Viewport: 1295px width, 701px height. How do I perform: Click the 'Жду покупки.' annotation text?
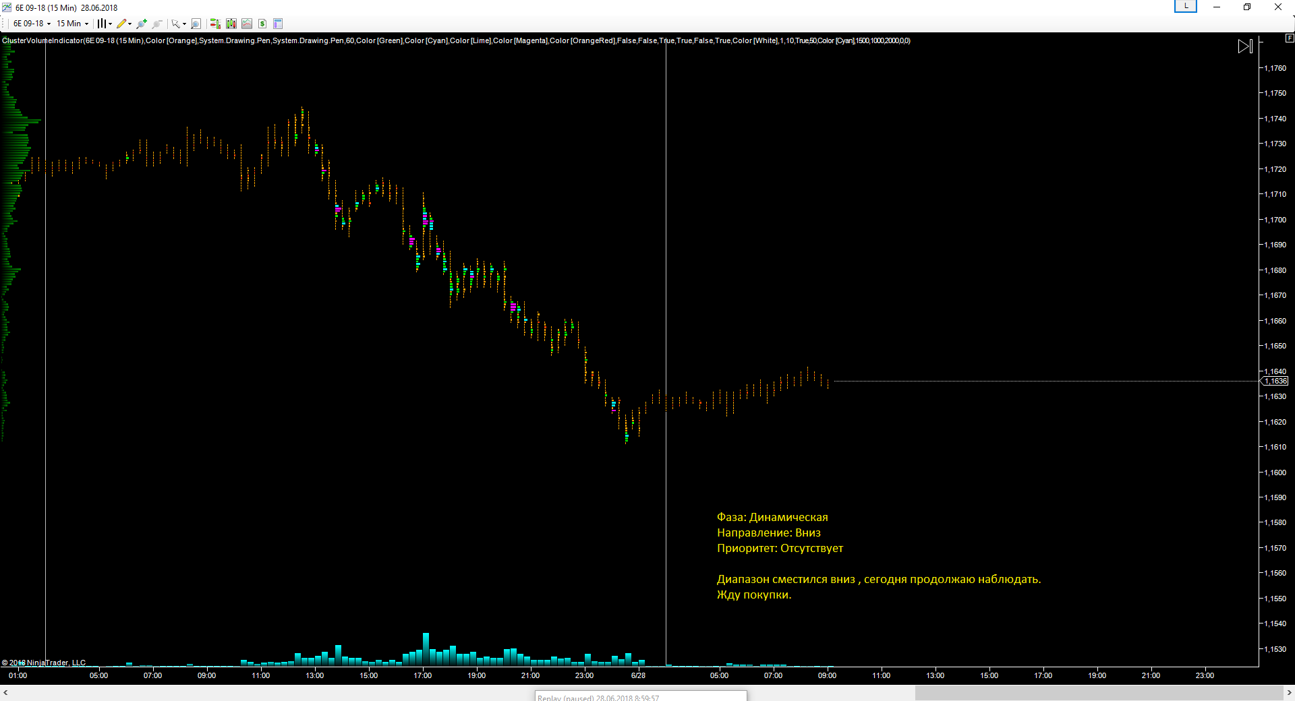pyautogui.click(x=754, y=595)
